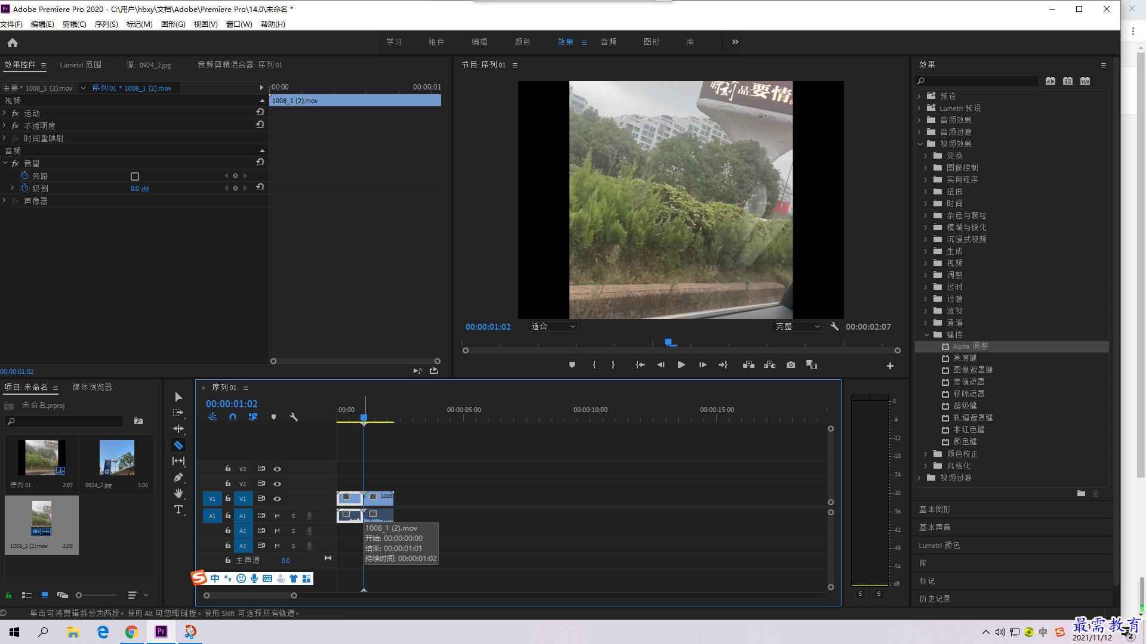
Task: Open button editor plus icon
Action: point(890,366)
